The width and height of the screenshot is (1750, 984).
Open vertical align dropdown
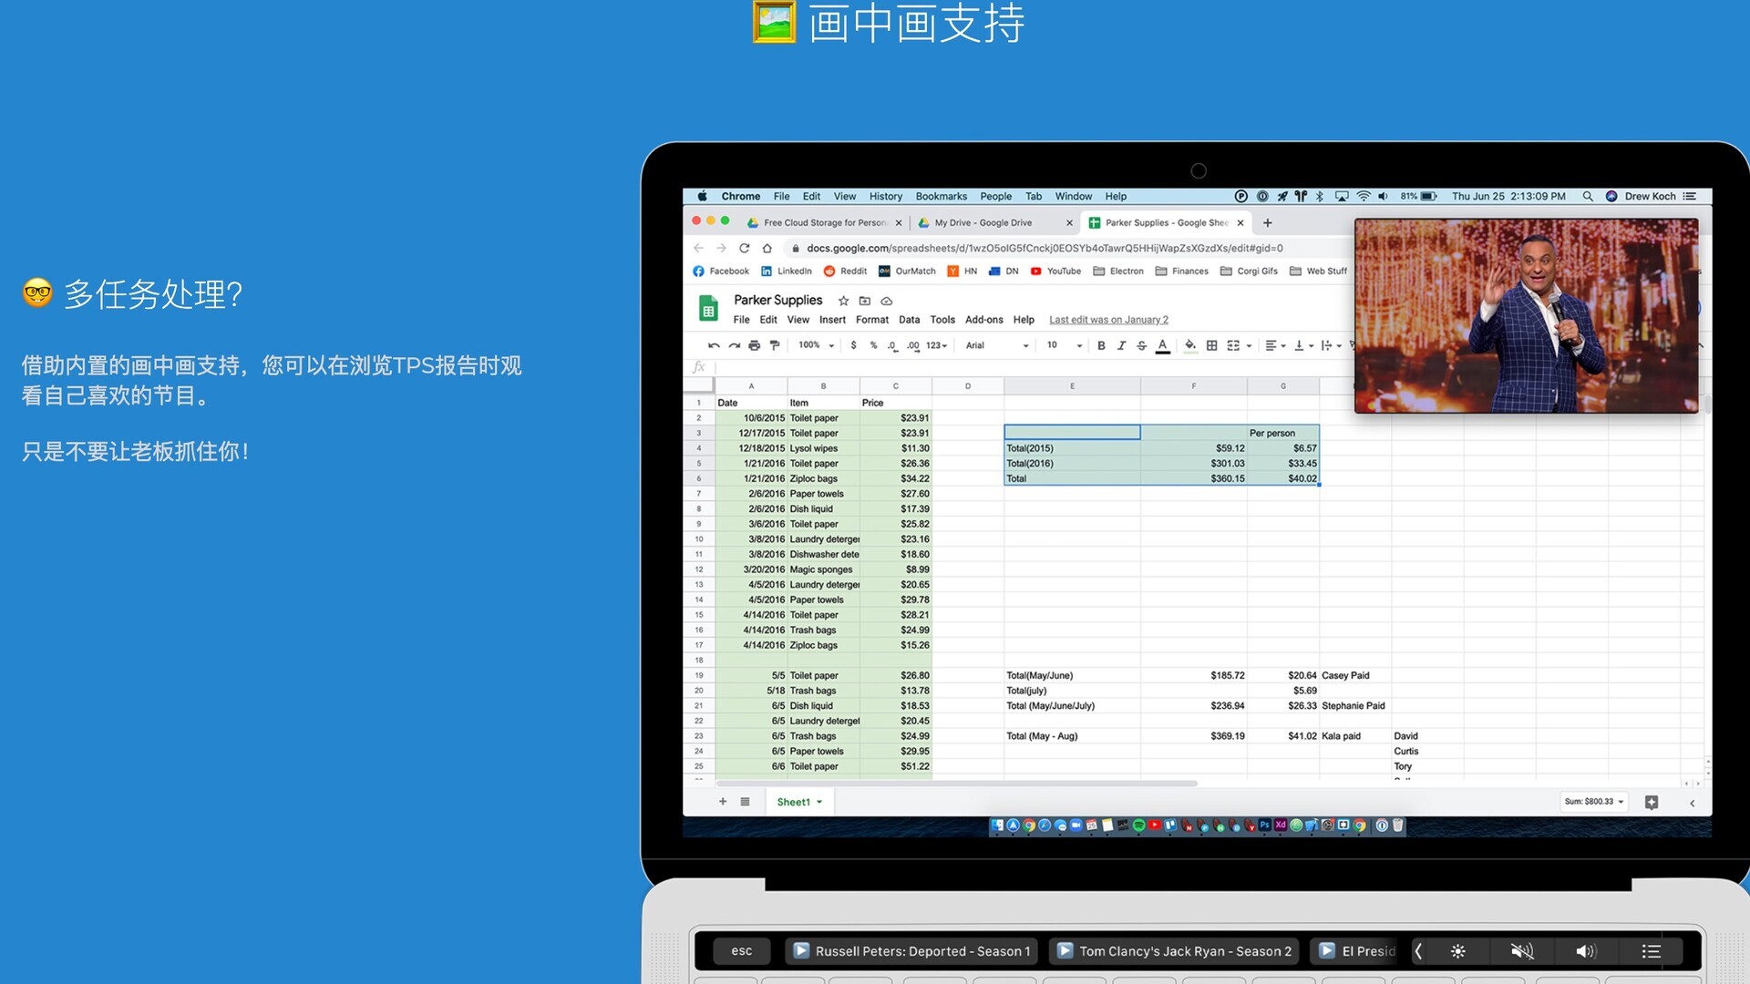click(1304, 345)
